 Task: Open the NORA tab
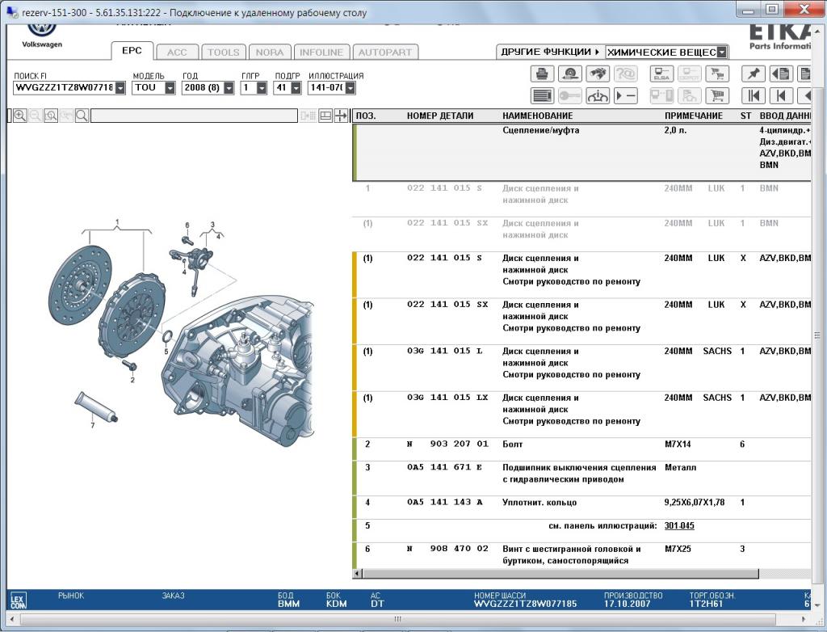[x=270, y=53]
